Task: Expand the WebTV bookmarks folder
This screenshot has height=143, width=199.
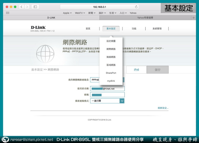Action: [x=80, y=13]
